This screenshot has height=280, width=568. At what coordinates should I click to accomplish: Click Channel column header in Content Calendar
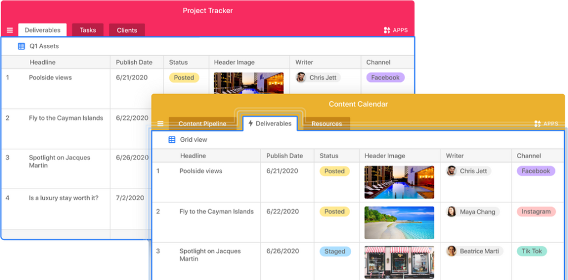[529, 155]
